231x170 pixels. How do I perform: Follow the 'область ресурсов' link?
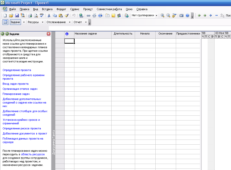33,154
